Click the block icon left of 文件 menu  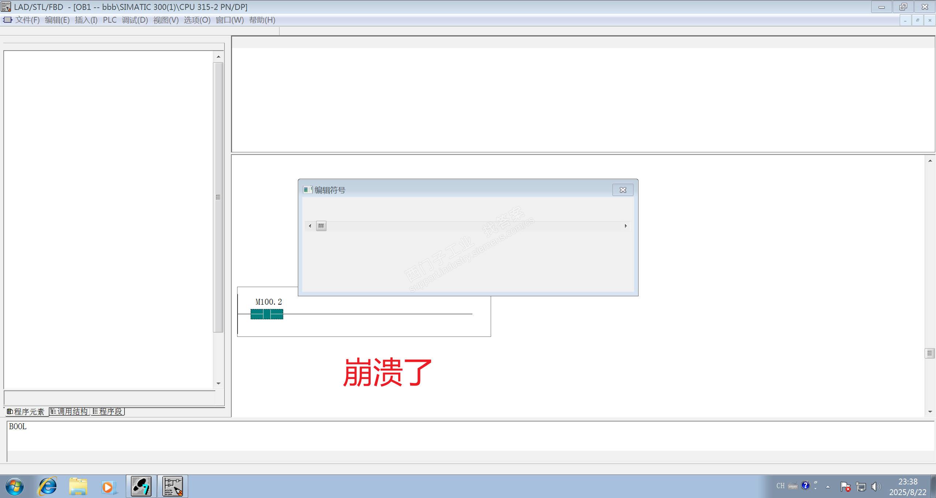[x=7, y=20]
